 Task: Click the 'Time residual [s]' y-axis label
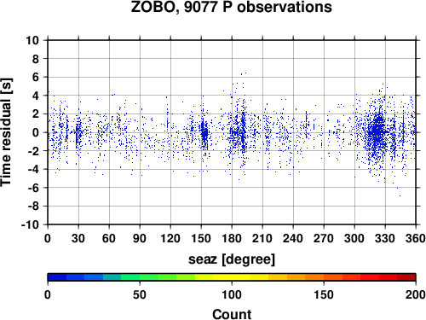(7, 132)
